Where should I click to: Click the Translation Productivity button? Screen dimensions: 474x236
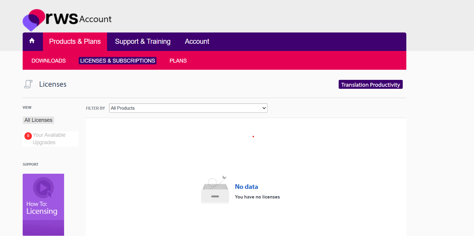[371, 84]
